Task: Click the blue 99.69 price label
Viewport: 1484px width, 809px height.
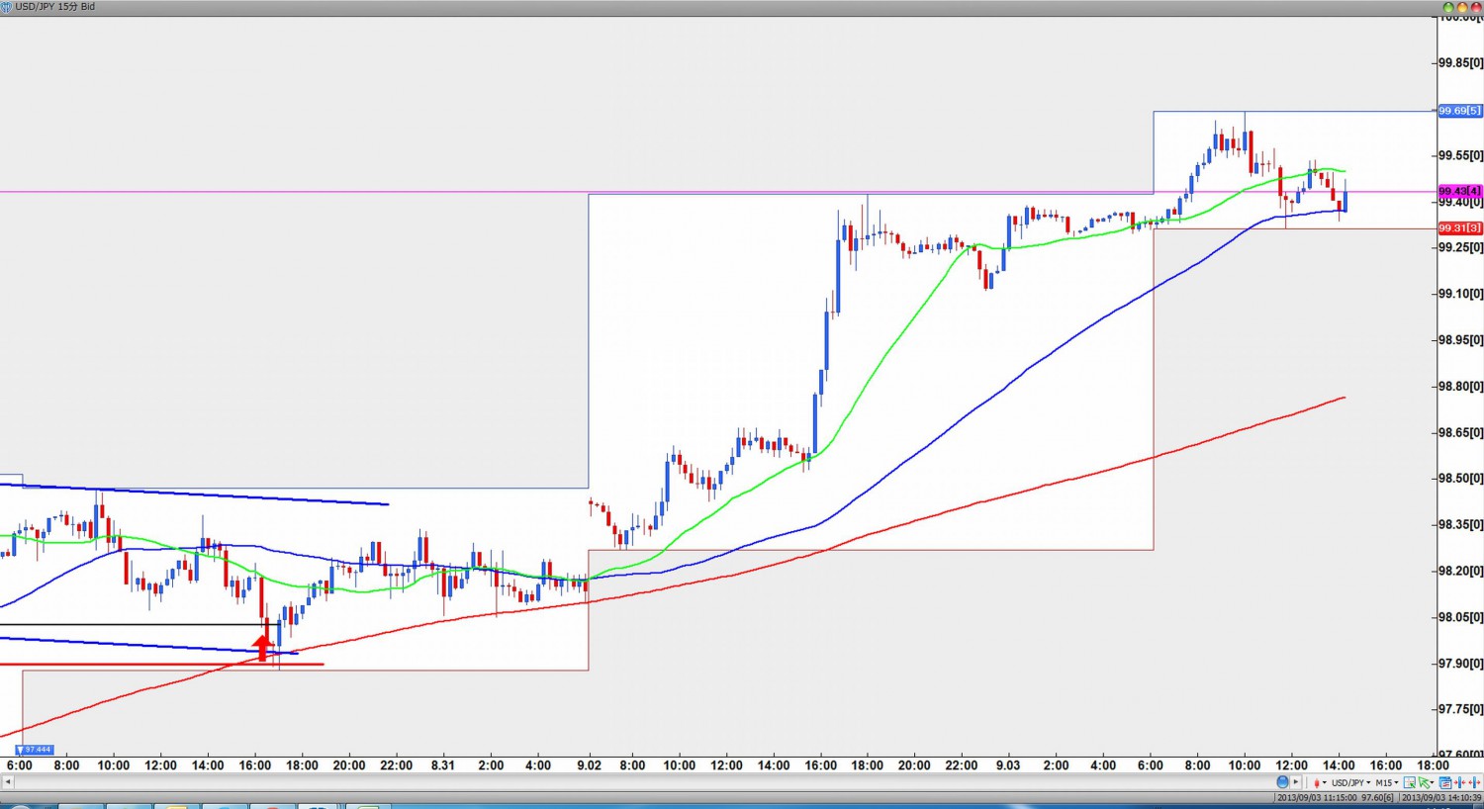Action: click(x=1459, y=111)
